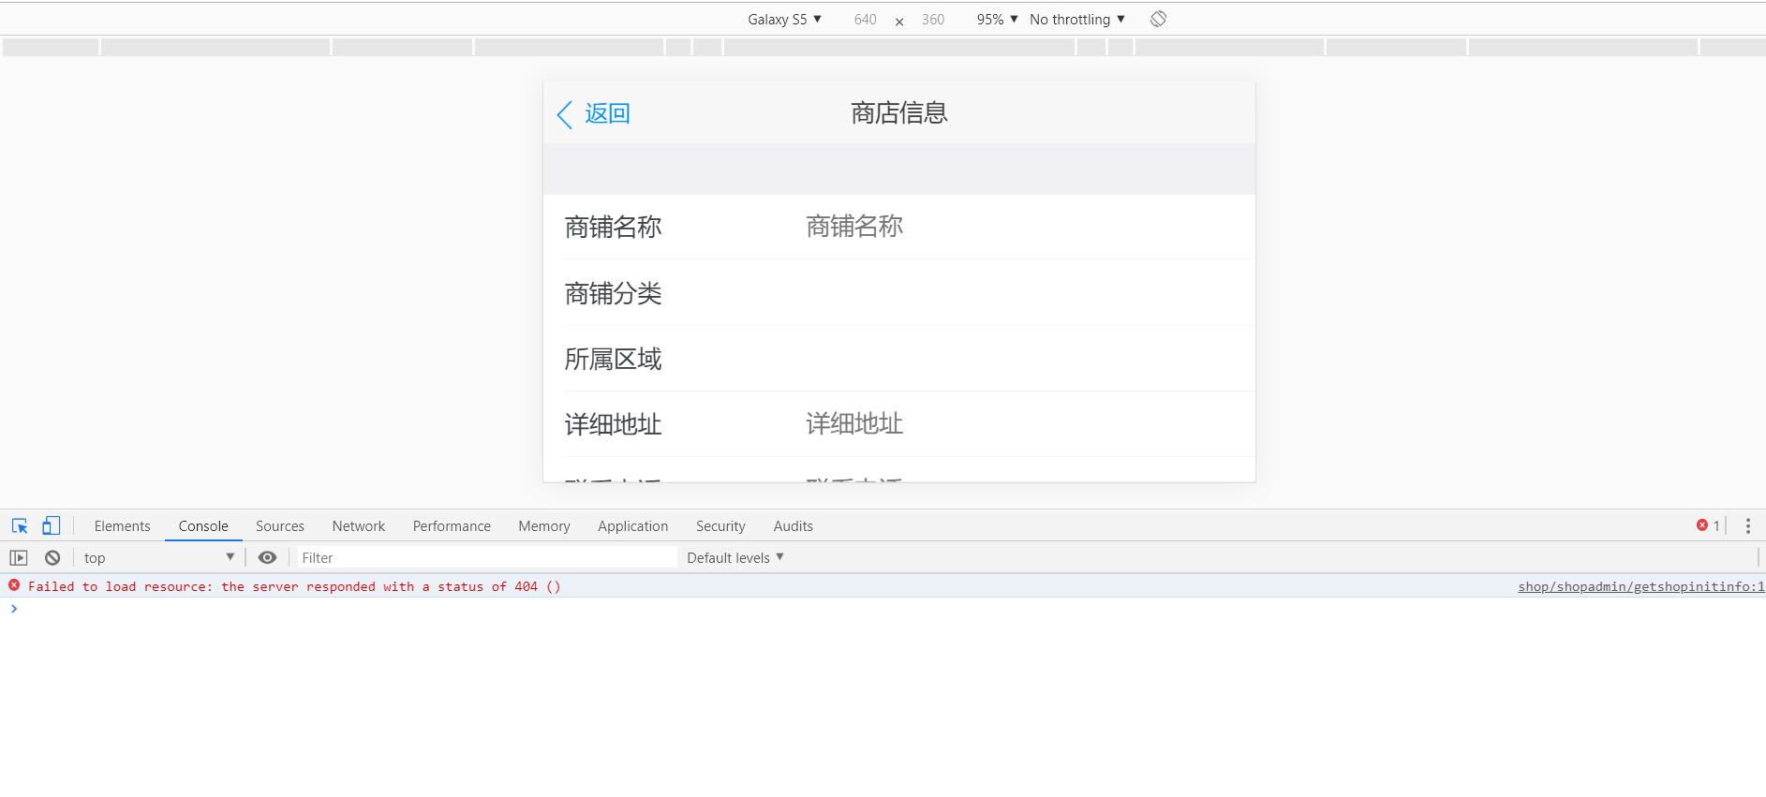This screenshot has height=797, width=1766.
Task: Click the 所属区域 row
Action: click(899, 359)
